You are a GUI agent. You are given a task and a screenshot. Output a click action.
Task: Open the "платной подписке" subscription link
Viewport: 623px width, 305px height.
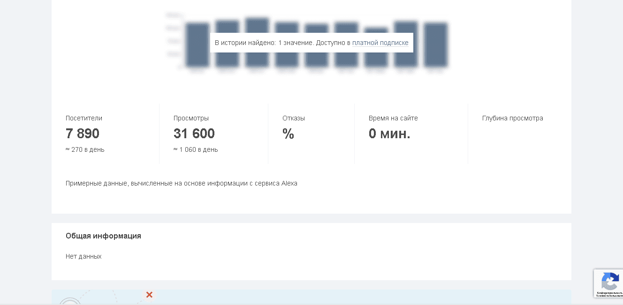point(380,43)
